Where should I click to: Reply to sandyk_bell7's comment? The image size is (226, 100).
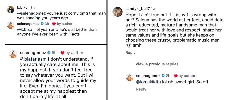130,53
